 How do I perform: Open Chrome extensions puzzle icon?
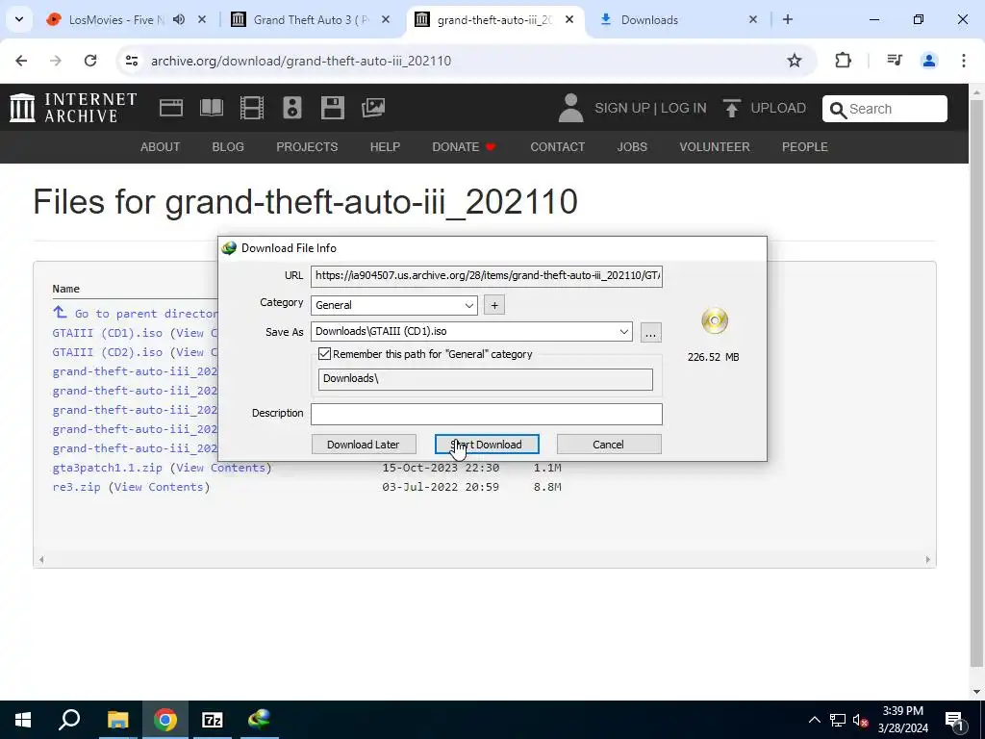(x=843, y=61)
